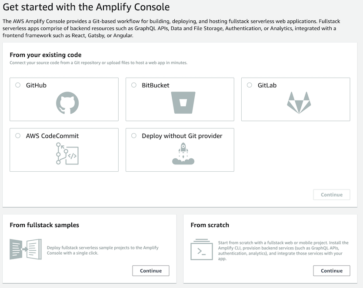
Task: Click the rocket launch deploy icon
Action: click(x=183, y=154)
